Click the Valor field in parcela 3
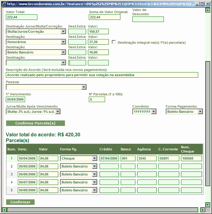This screenshot has height=214, width=212. [x=48, y=174]
